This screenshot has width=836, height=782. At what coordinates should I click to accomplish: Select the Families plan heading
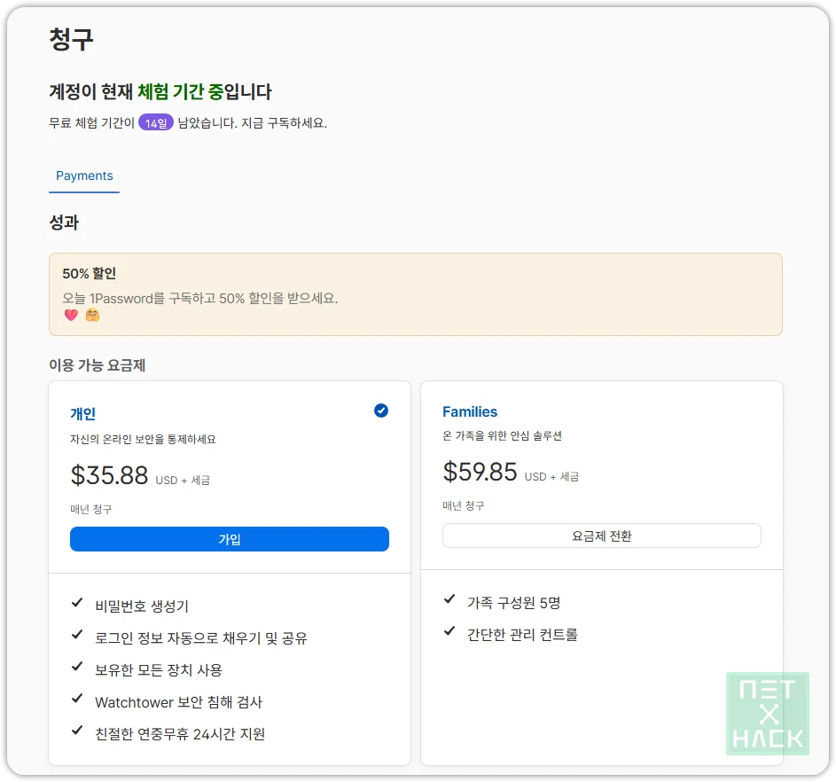tap(470, 411)
